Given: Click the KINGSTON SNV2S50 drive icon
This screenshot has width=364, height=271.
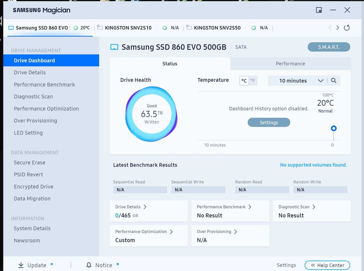Looking at the screenshot, I should 189,28.
